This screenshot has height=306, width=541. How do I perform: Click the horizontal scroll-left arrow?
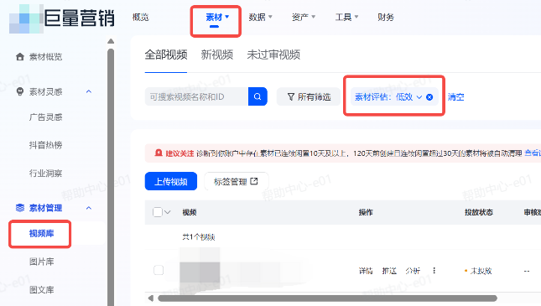click(x=150, y=298)
